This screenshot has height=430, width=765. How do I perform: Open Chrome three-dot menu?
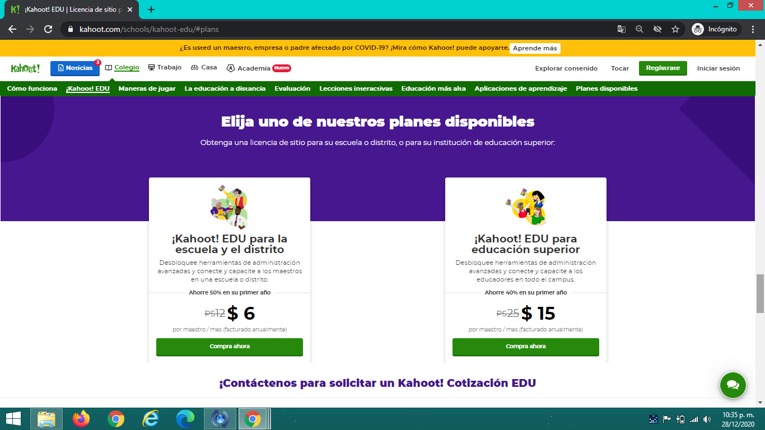point(753,29)
